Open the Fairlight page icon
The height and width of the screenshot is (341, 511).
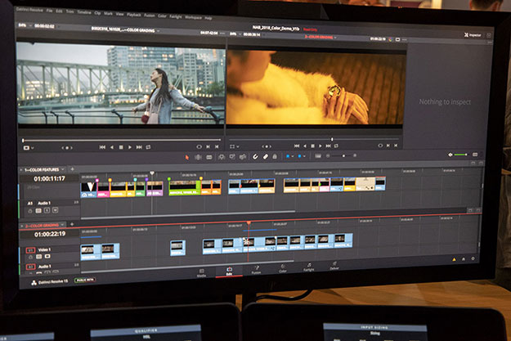tap(309, 267)
